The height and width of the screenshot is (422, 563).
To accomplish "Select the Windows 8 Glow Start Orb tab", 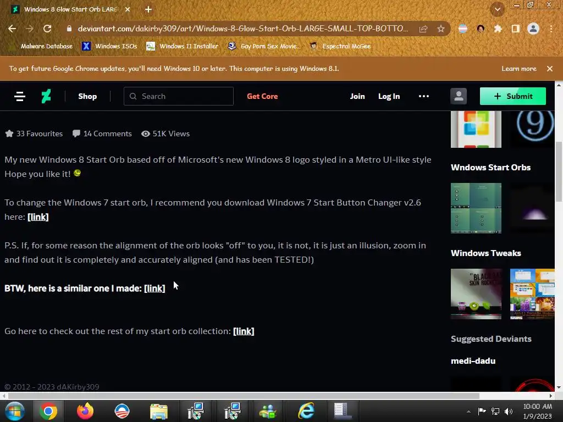I will (x=70, y=9).
